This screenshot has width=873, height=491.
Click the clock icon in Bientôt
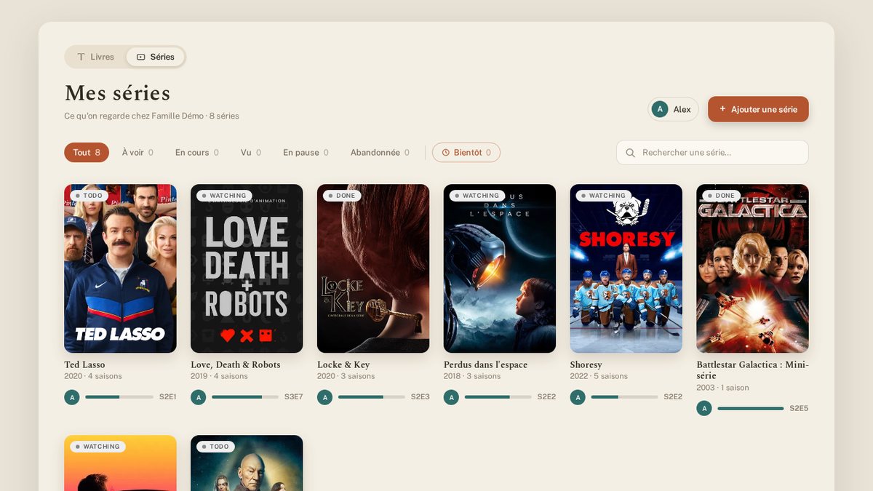tap(446, 153)
